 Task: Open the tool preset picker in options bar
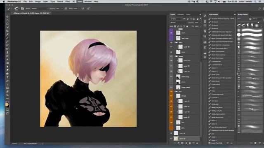point(9,9)
